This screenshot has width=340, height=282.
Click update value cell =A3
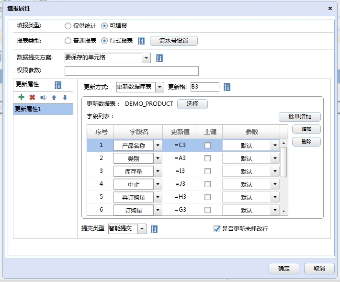(180, 158)
